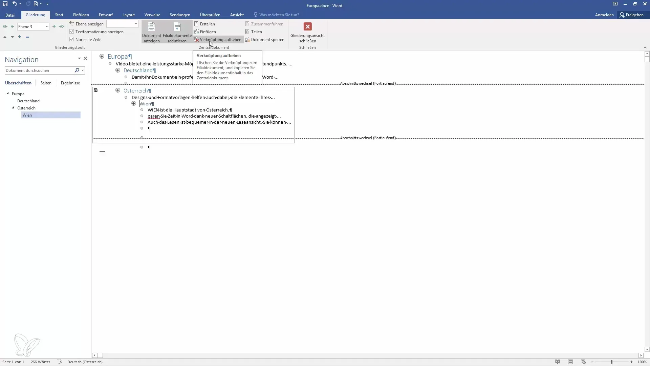The image size is (650, 366).
Task: Promote the level with the single left arrow
Action: tap(13, 26)
